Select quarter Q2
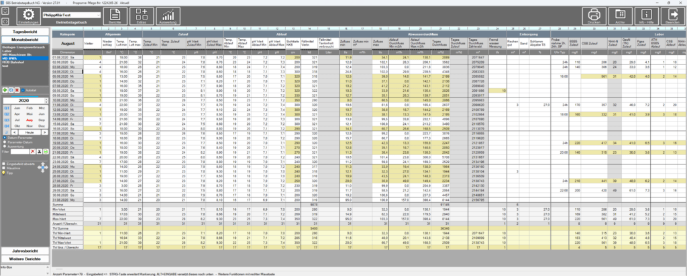Screen dimensions: 687x276 coord(6,113)
